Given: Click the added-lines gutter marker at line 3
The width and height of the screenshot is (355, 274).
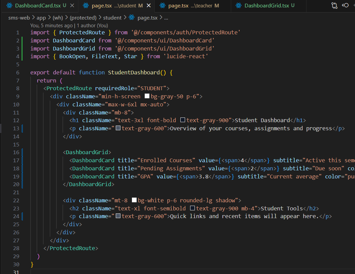Looking at the screenshot, I should point(22,48).
